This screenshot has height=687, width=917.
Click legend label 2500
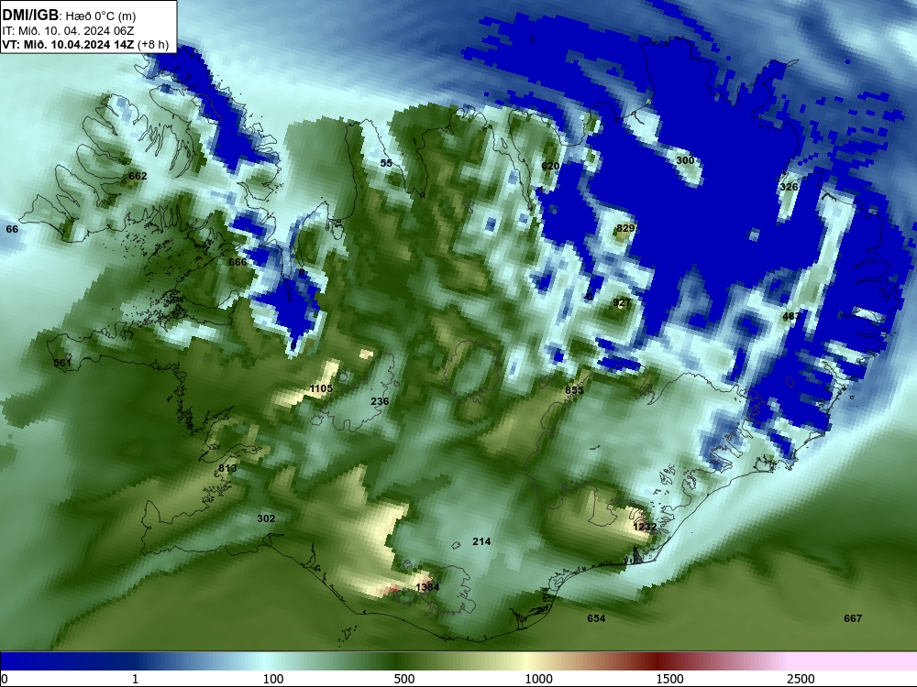tap(801, 679)
